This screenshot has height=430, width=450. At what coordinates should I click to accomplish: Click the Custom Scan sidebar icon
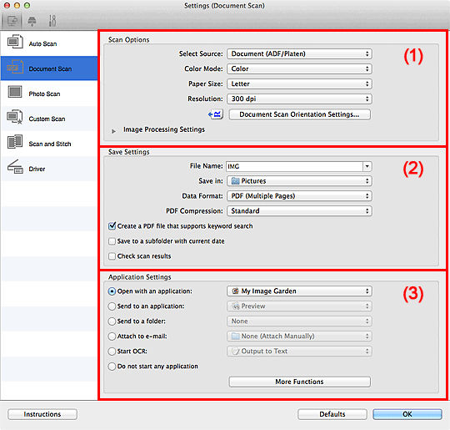(15, 118)
